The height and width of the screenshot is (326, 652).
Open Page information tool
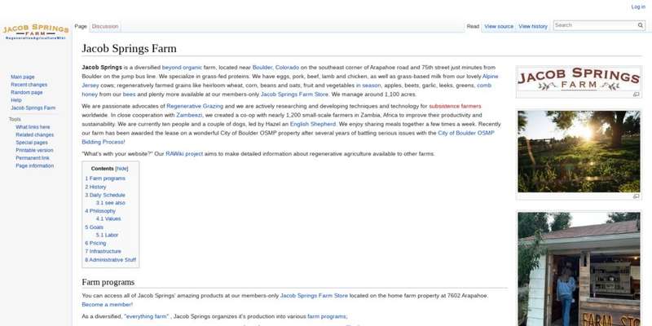coord(34,165)
